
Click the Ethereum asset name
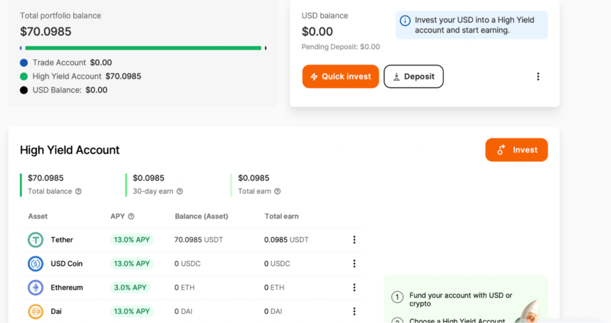pos(67,288)
